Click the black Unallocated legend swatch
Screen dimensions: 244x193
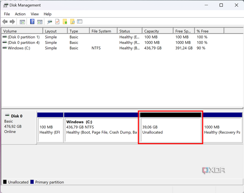5,182
